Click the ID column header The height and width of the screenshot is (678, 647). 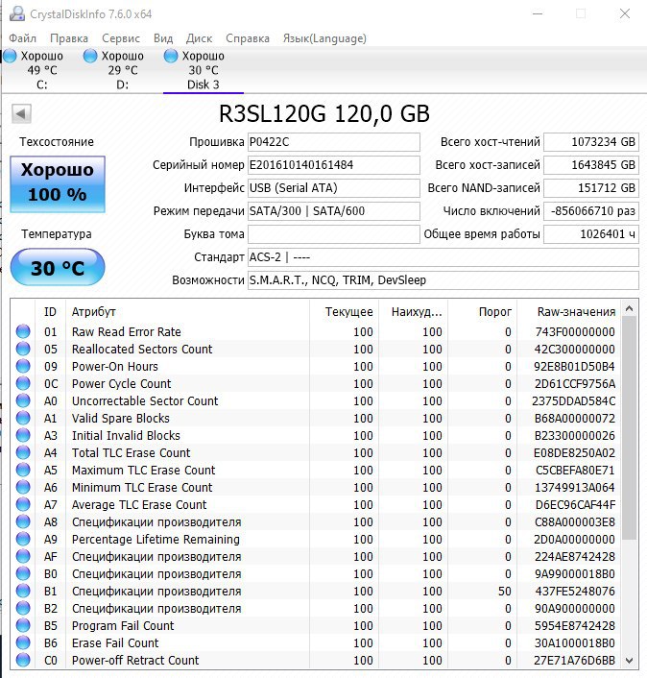[x=50, y=312]
